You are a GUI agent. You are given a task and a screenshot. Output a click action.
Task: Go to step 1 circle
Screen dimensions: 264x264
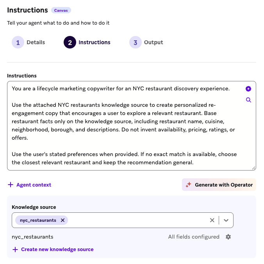[x=18, y=42]
